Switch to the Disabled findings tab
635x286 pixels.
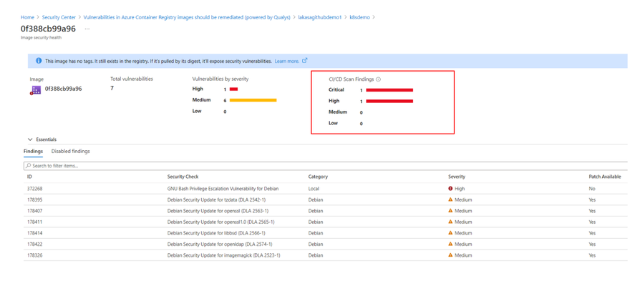(70, 152)
